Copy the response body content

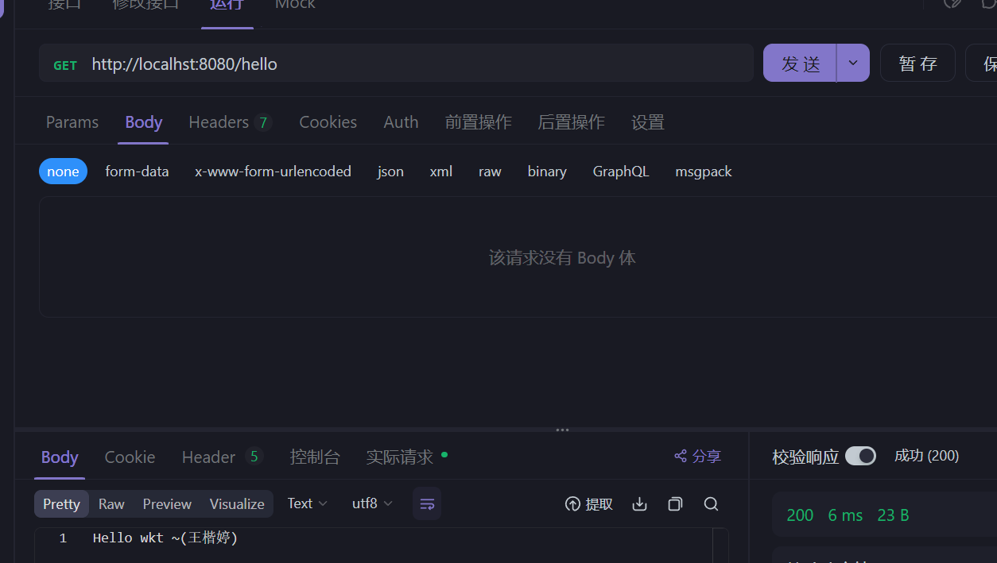click(x=675, y=504)
